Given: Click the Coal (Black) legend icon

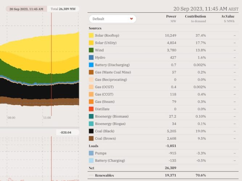Looking at the screenshot, I should pos(91,131).
